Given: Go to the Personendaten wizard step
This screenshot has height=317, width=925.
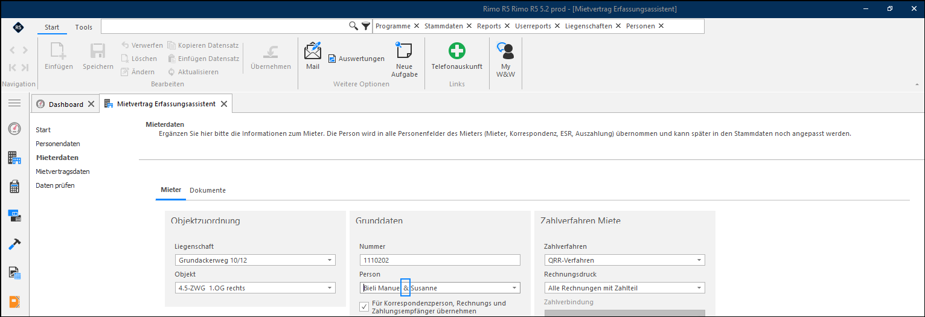Looking at the screenshot, I should point(58,144).
